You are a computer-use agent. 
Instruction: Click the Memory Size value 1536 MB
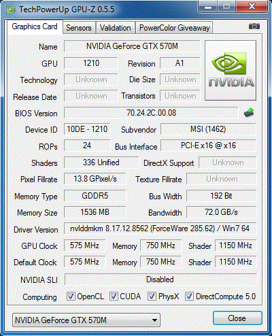tap(95, 212)
